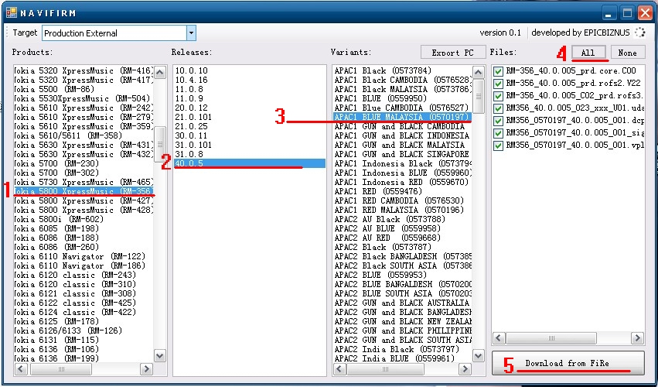
Task: Uncheck RM356_0570197_40.0.005_001.vpl file
Action: (x=498, y=146)
